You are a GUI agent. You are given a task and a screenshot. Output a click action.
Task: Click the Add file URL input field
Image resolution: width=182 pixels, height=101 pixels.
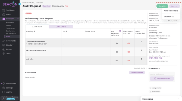162,74
